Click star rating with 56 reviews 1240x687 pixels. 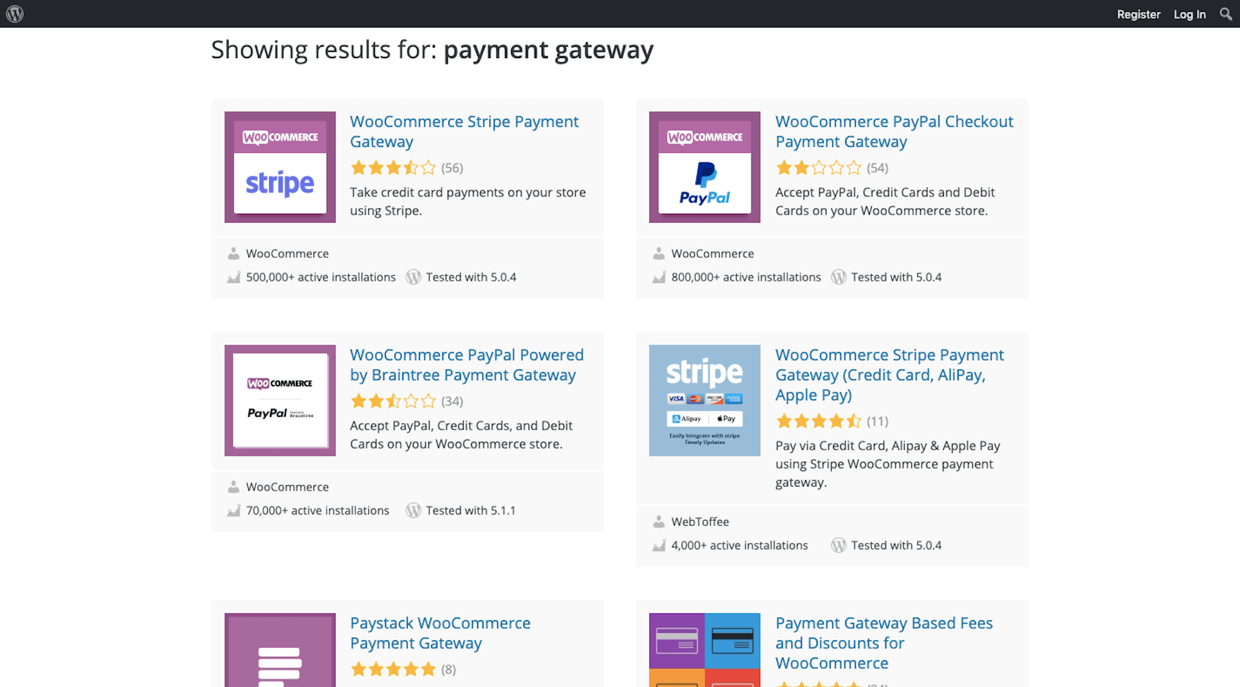(394, 168)
